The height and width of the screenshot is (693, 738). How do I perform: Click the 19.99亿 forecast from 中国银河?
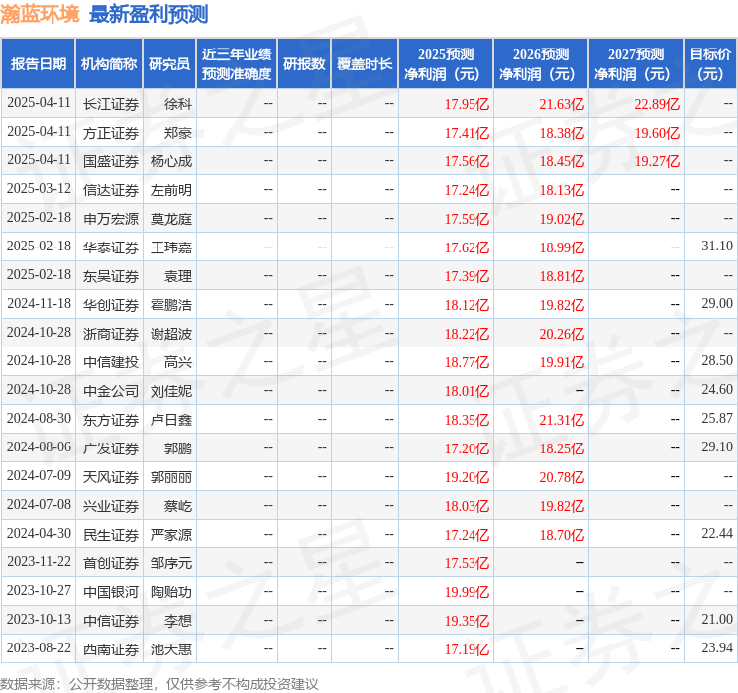click(467, 592)
